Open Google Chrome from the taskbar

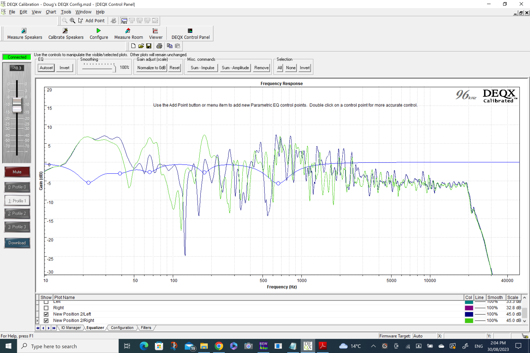point(219,346)
